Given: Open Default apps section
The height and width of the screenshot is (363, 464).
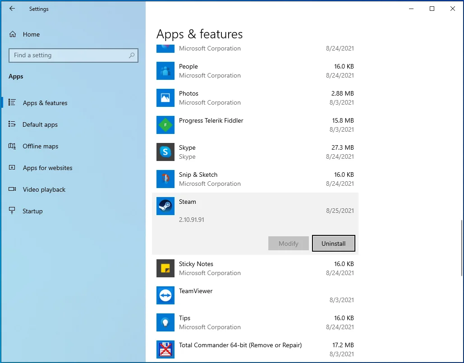Looking at the screenshot, I should tap(40, 124).
